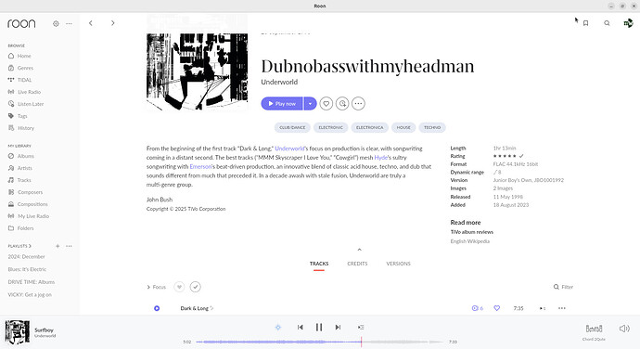Screen dimensions: 640x349
Task: Open the settings gear beside Roon logo
Action: pos(56,24)
